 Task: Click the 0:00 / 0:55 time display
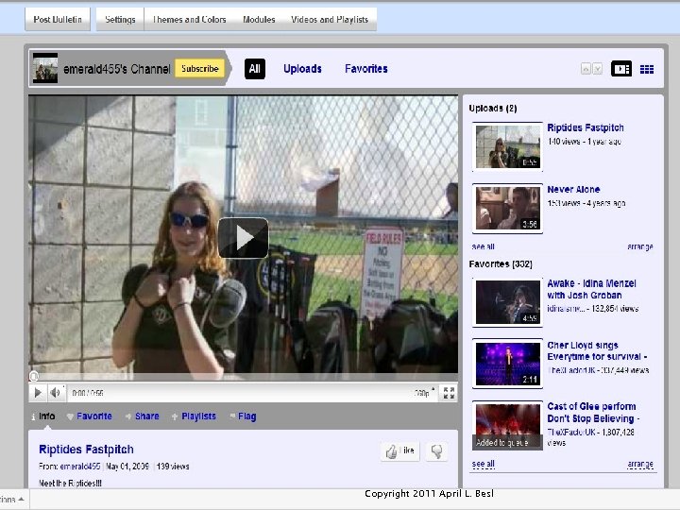click(88, 393)
